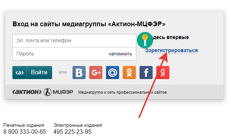Sign in with the Facebook icon
Screen dimensions: 231x137
pyautogui.click(x=146, y=73)
